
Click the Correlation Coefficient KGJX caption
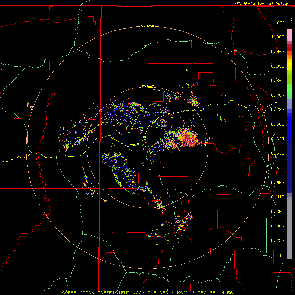click(147, 293)
